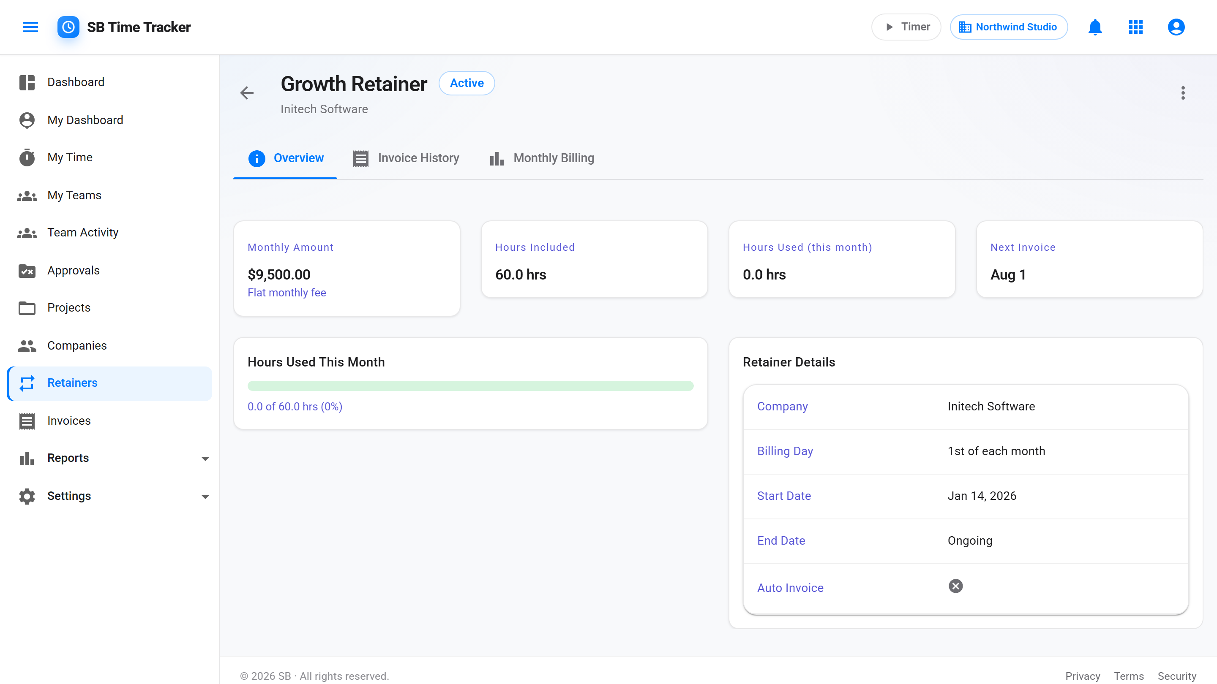
Task: Open the user account avatar icon
Action: (1176, 27)
